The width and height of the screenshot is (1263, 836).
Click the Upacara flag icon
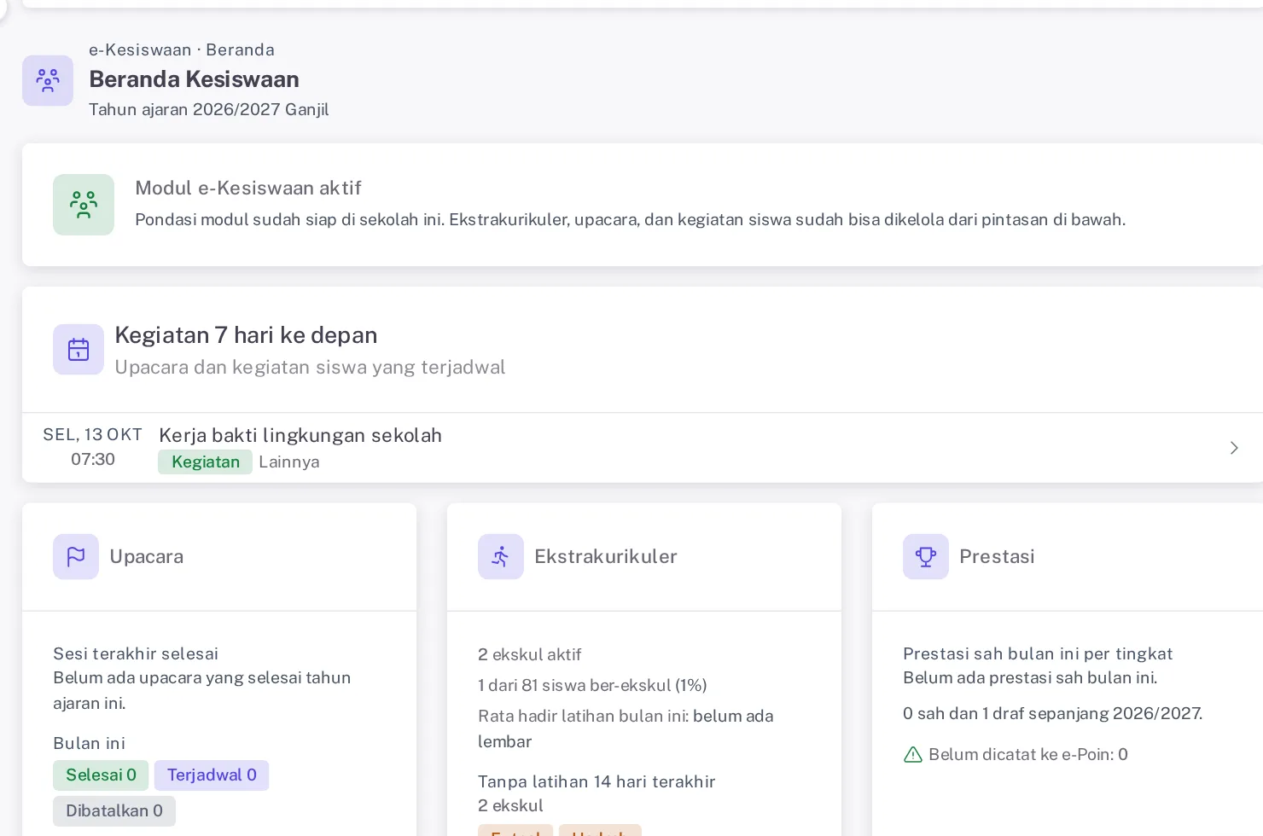click(76, 557)
